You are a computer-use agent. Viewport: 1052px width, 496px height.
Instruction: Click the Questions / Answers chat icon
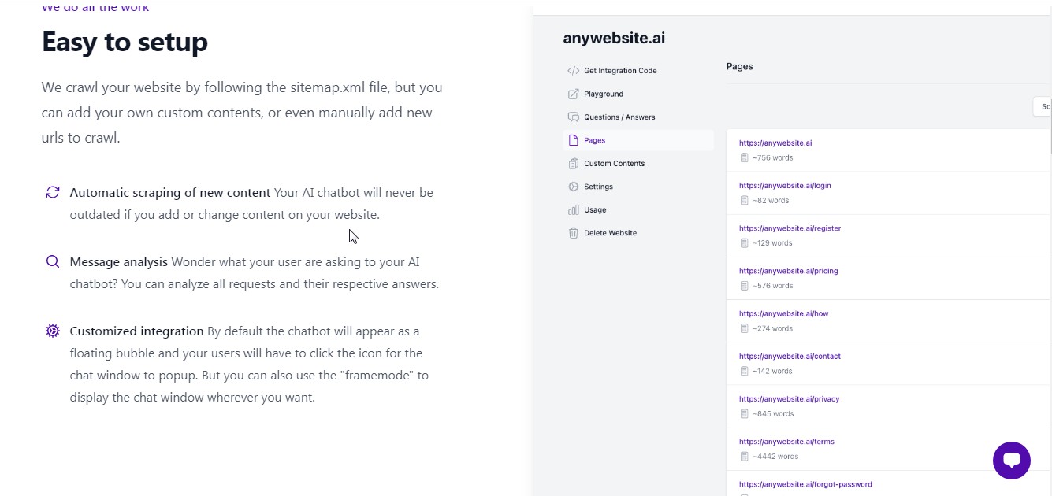pyautogui.click(x=573, y=117)
